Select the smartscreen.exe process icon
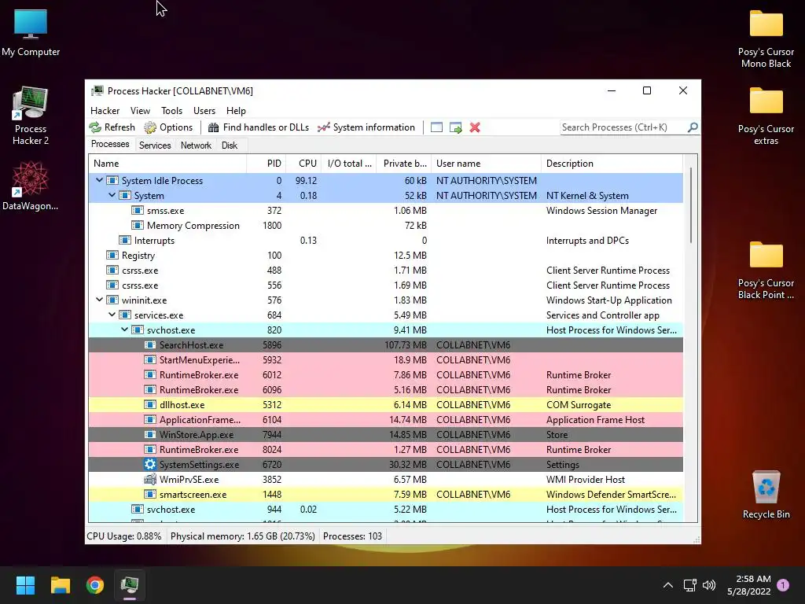 click(150, 494)
